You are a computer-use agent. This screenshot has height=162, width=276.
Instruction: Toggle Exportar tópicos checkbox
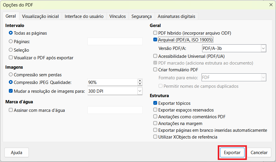point(155,103)
